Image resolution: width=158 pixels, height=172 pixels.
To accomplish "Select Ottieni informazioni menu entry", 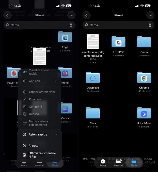I will point(39,92).
